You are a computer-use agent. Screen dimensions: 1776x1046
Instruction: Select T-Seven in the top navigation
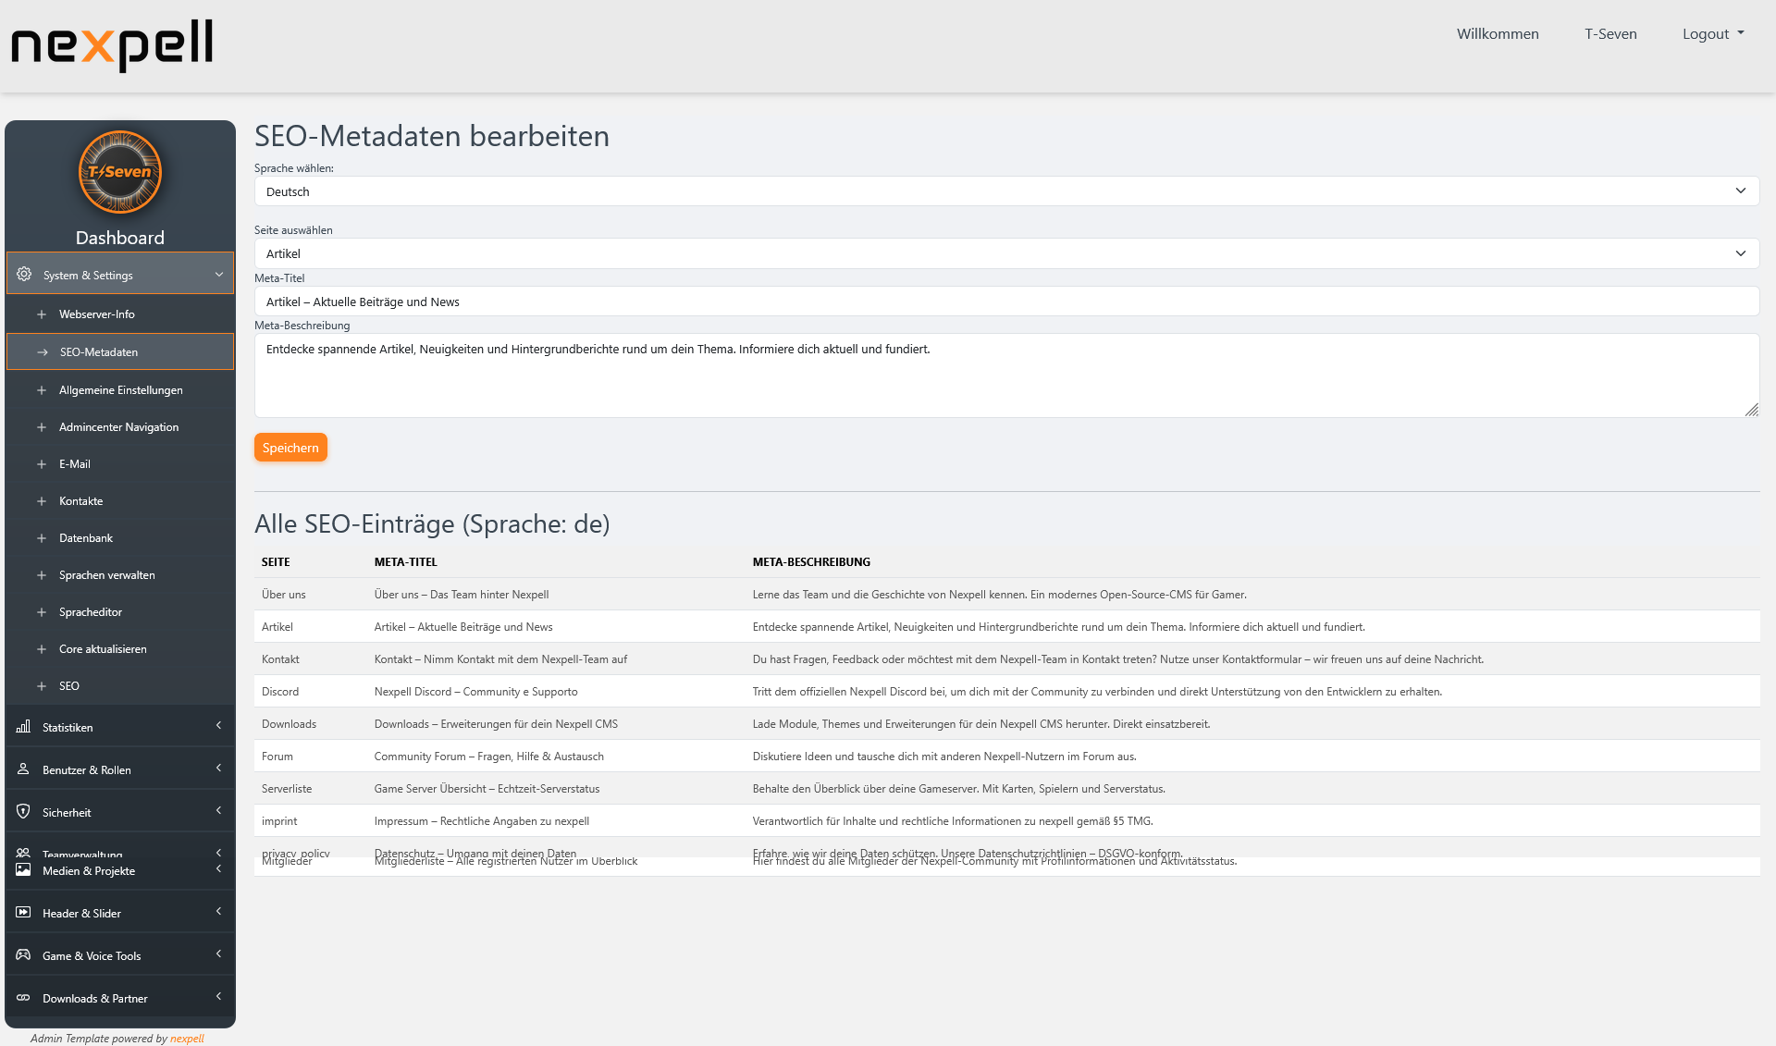[x=1610, y=33]
